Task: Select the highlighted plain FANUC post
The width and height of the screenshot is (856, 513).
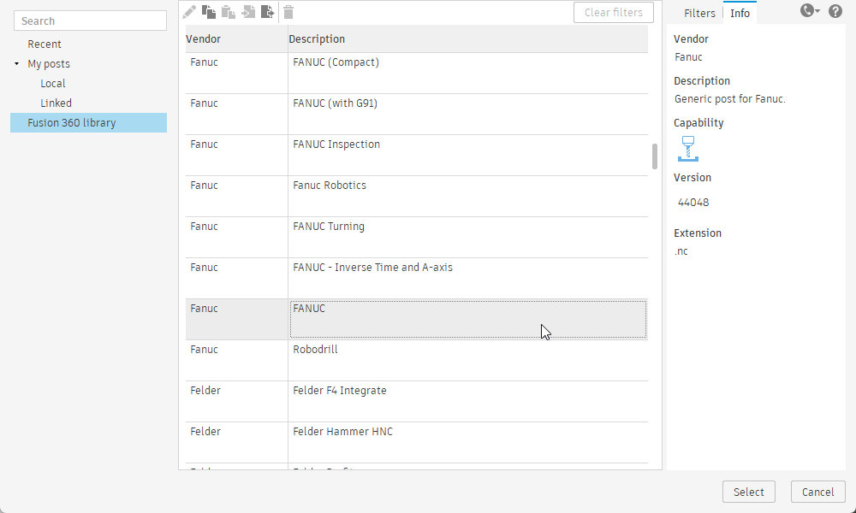Action: 468,320
